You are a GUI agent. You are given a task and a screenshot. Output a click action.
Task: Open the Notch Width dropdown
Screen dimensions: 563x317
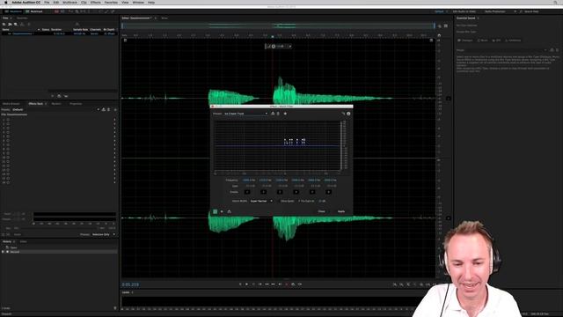click(261, 202)
